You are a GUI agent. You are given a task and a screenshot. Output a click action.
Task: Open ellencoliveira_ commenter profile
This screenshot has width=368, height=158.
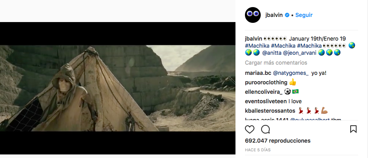pyautogui.click(x=264, y=92)
